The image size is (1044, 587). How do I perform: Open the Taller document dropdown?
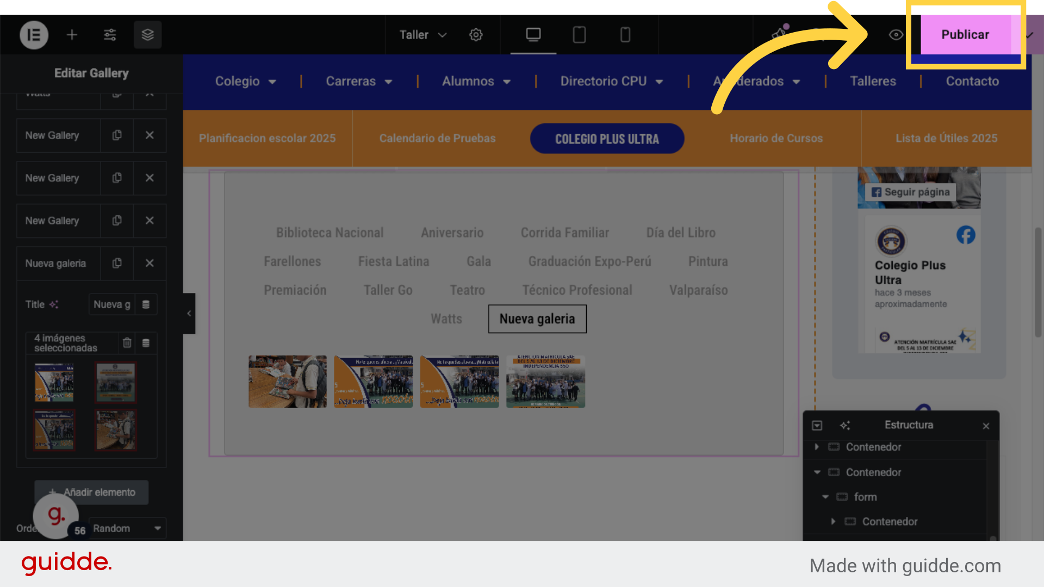pos(423,35)
